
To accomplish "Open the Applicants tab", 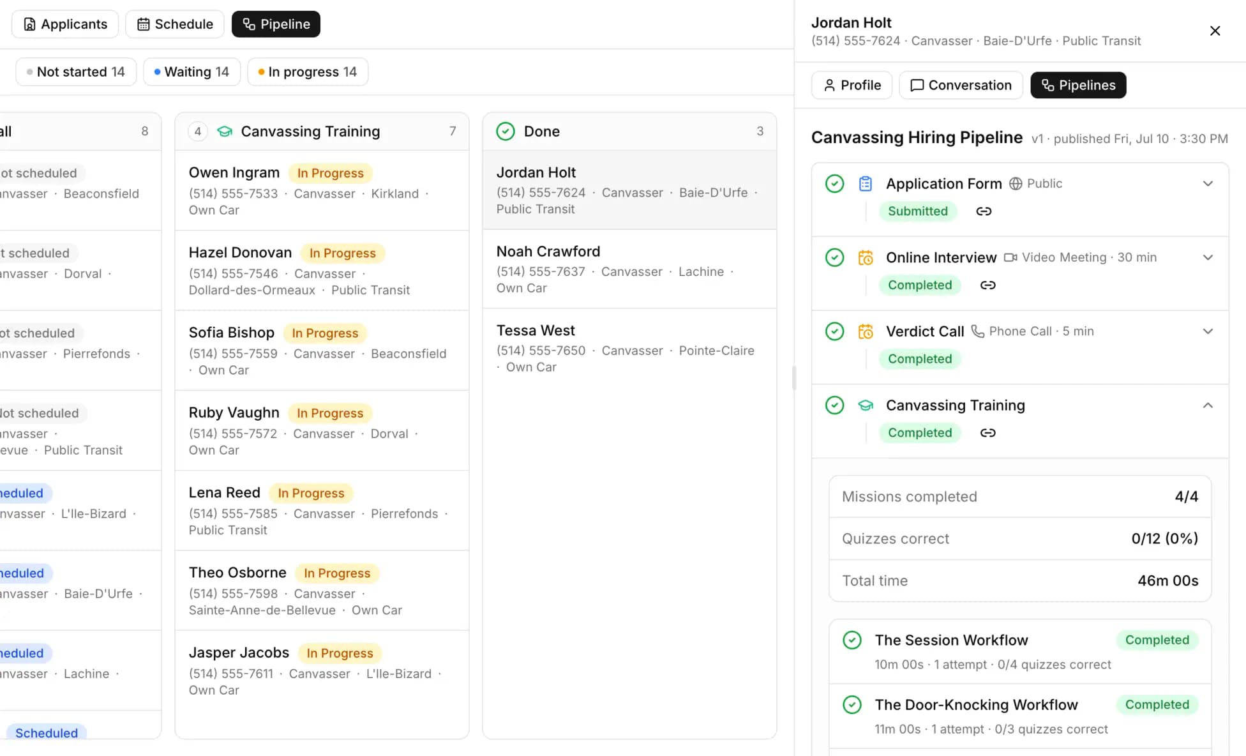I will tap(65, 24).
